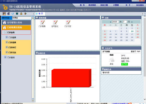
Task: Click the 空气优 air quality badge
Action: pos(124,64)
